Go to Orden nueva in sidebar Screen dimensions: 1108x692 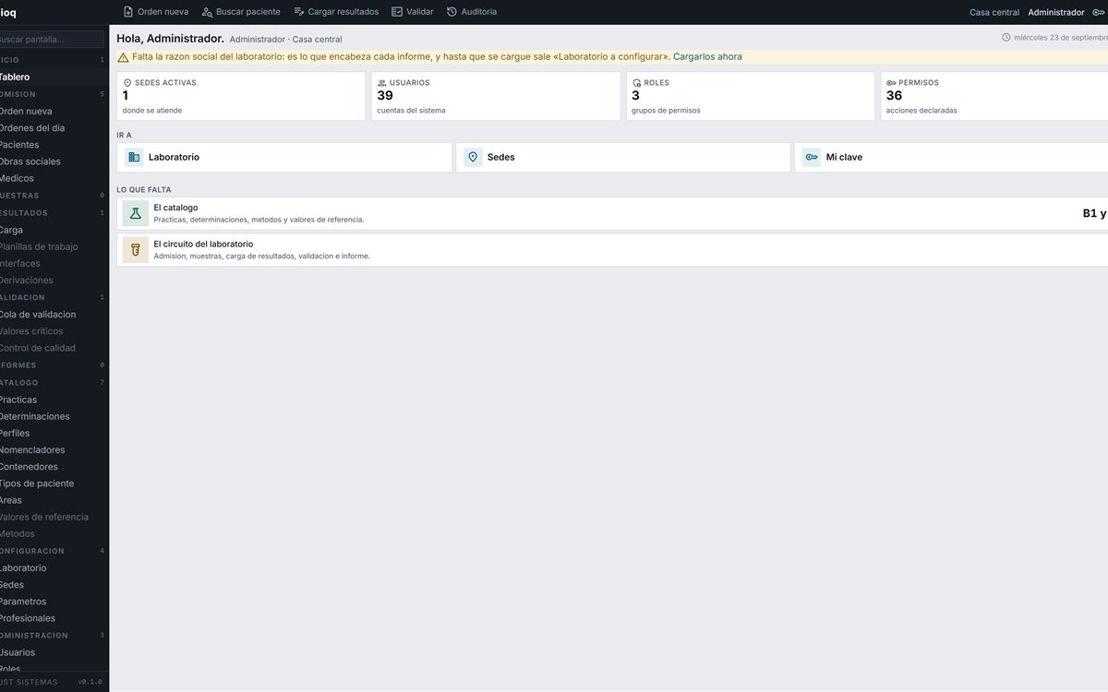tap(53, 111)
